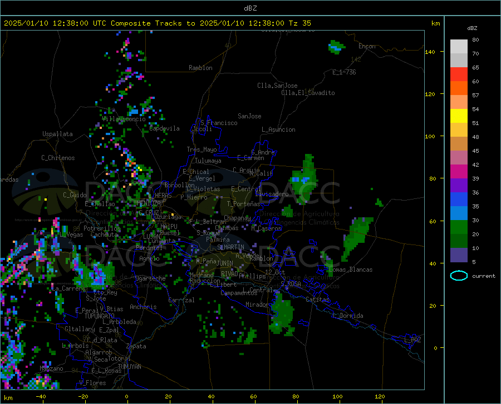Click the La_Carrera map label
The height and width of the screenshot is (404, 501).
[68, 288]
